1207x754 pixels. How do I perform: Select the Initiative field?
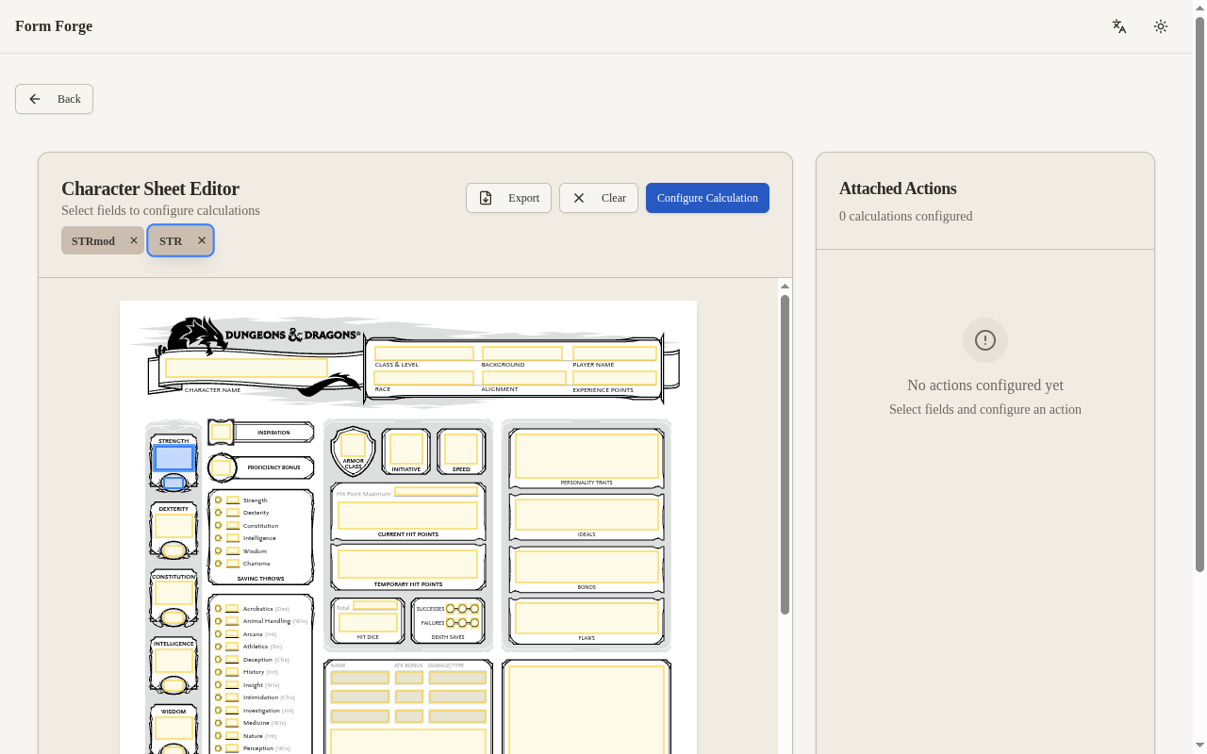pyautogui.click(x=406, y=449)
